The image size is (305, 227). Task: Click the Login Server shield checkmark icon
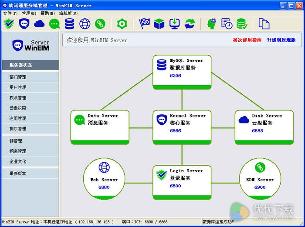click(162, 175)
